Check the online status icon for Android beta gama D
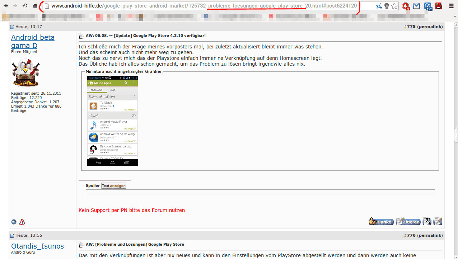This screenshot has width=458, height=259. pos(14,222)
